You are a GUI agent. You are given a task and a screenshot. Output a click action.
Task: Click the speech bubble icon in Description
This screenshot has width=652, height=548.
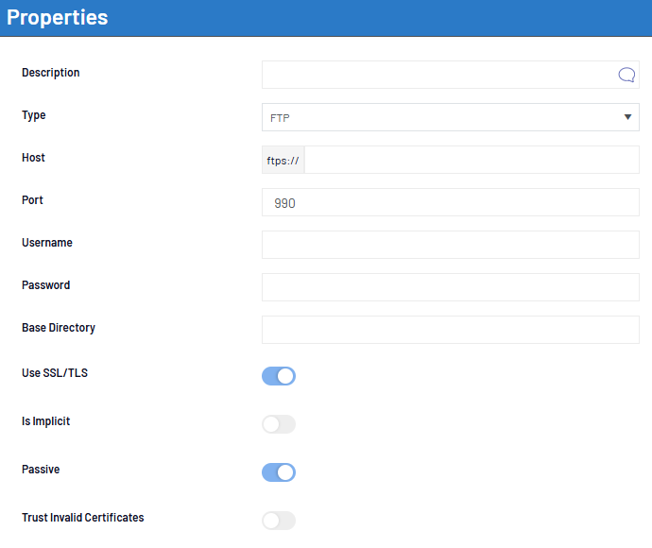coord(626,75)
